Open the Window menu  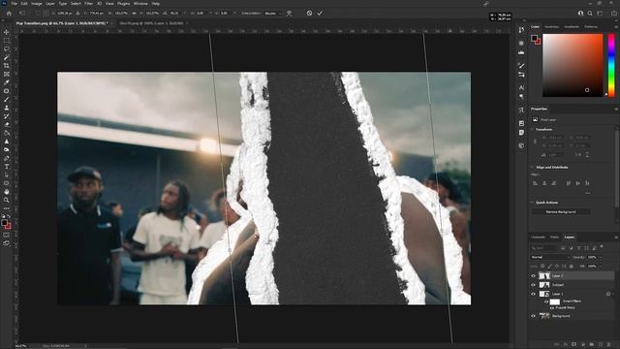140,4
